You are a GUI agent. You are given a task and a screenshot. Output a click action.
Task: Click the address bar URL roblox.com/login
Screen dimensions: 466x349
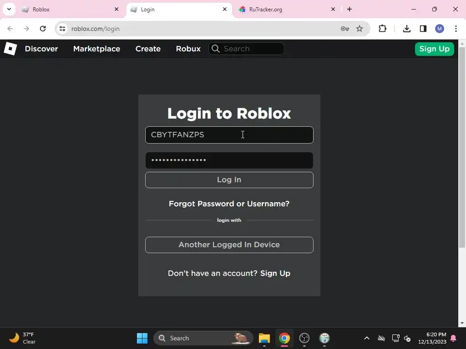(x=96, y=29)
